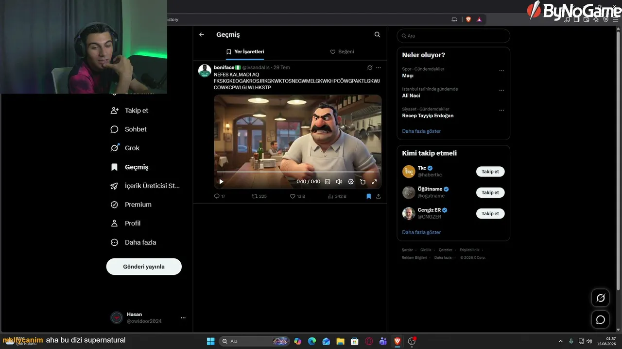The width and height of the screenshot is (622, 349).
Task: Enable picture-in-picture for the video
Action: [363, 182]
